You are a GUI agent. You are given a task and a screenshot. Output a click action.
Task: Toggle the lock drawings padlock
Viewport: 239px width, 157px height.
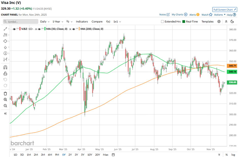point(5,74)
